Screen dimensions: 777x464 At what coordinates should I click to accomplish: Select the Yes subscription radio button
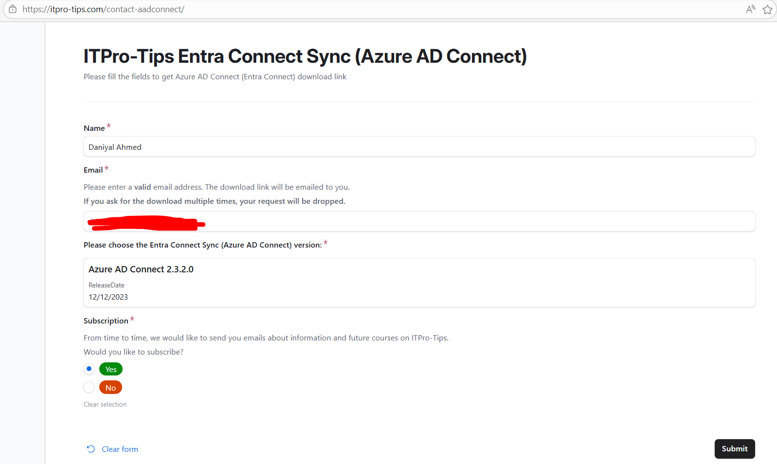89,369
